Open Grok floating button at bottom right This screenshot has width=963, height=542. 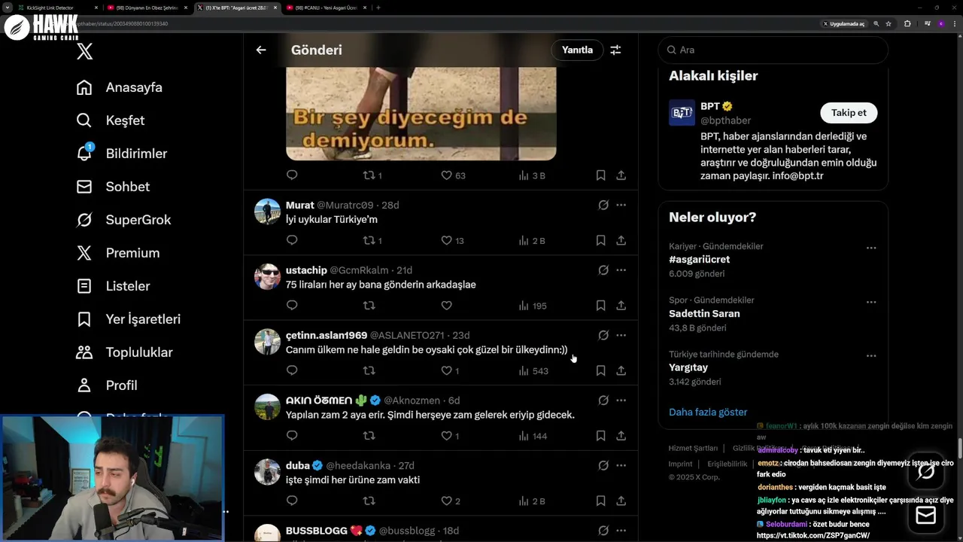(x=925, y=472)
